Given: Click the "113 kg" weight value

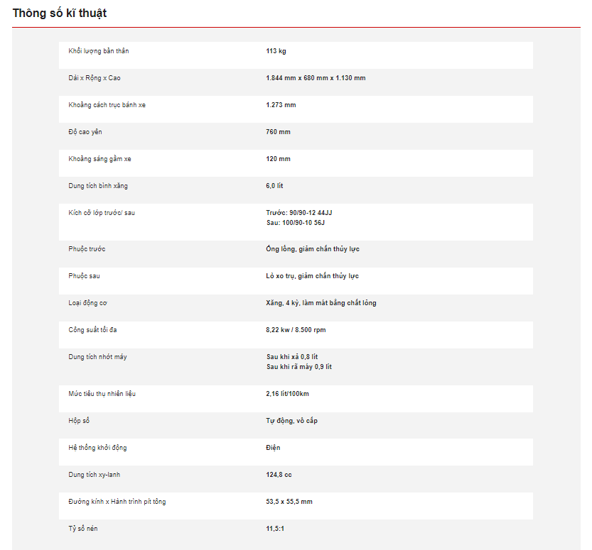Looking at the screenshot, I should click(276, 51).
